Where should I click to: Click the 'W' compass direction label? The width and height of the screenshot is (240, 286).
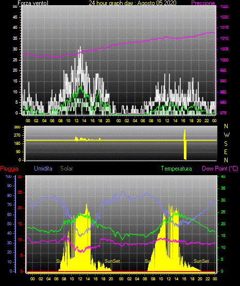click(227, 135)
